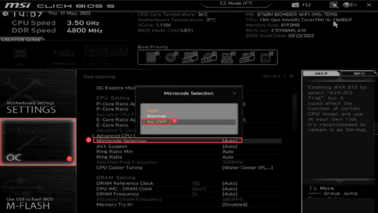Image resolution: width=378 pixels, height=213 pixels.
Task: Select the Ring Ratio Min label
Action: (x=114, y=151)
